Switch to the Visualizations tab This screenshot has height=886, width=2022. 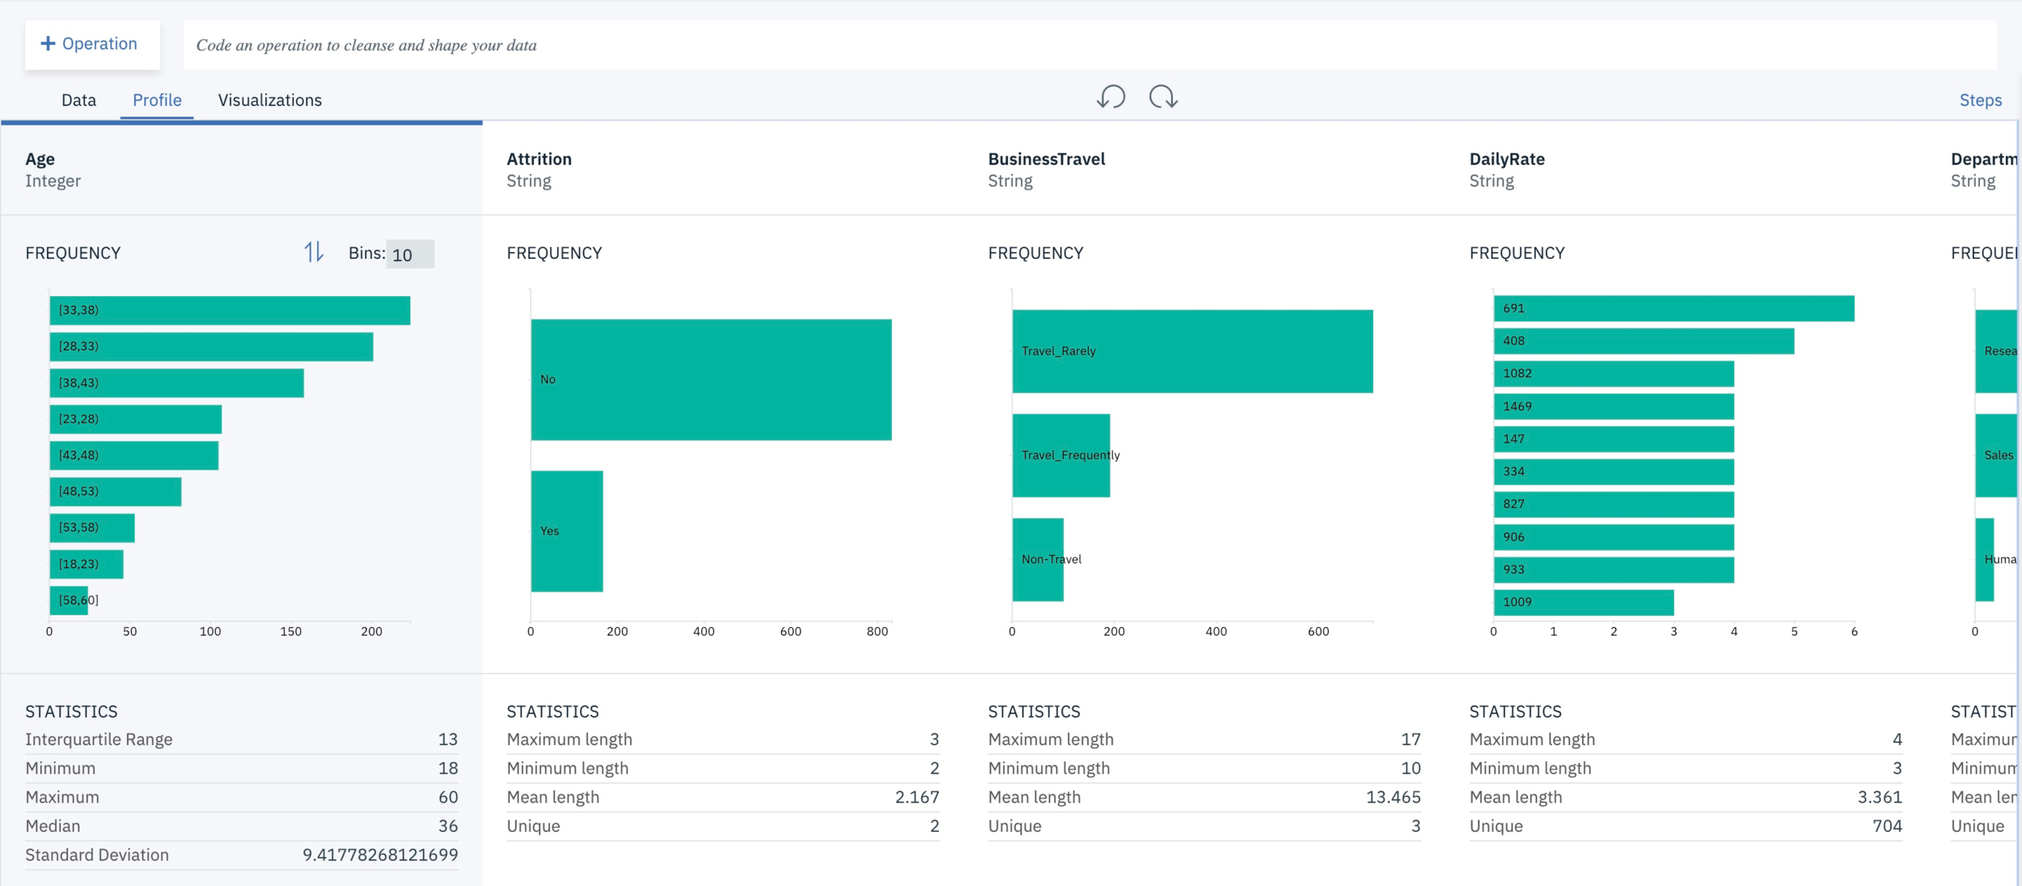tap(269, 100)
